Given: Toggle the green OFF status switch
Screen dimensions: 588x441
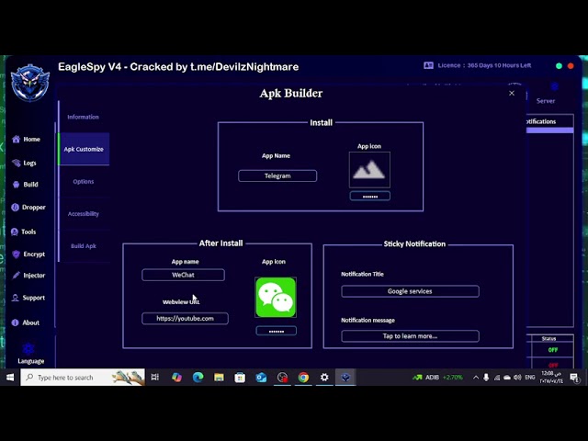Looking at the screenshot, I should [553, 350].
